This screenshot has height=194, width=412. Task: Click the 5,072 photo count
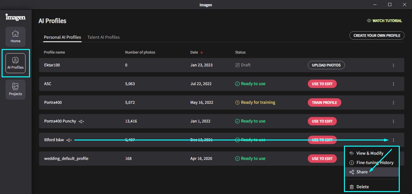point(130,102)
